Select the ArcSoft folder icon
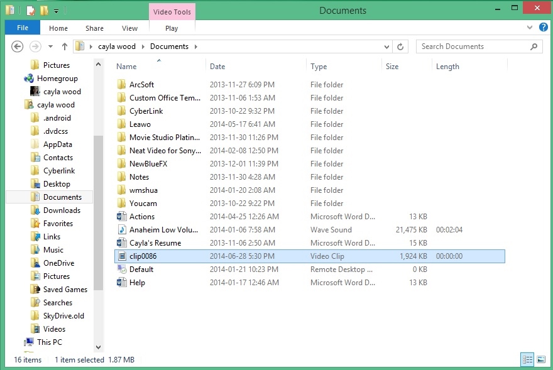This screenshot has height=370, width=553. (121, 84)
